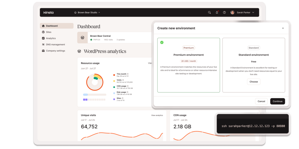299x149 pixels.
Task: Click info icon beside CDN usage legend
Action: 128,87
